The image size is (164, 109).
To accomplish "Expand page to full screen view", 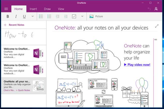I will pyautogui.click(x=157, y=26).
